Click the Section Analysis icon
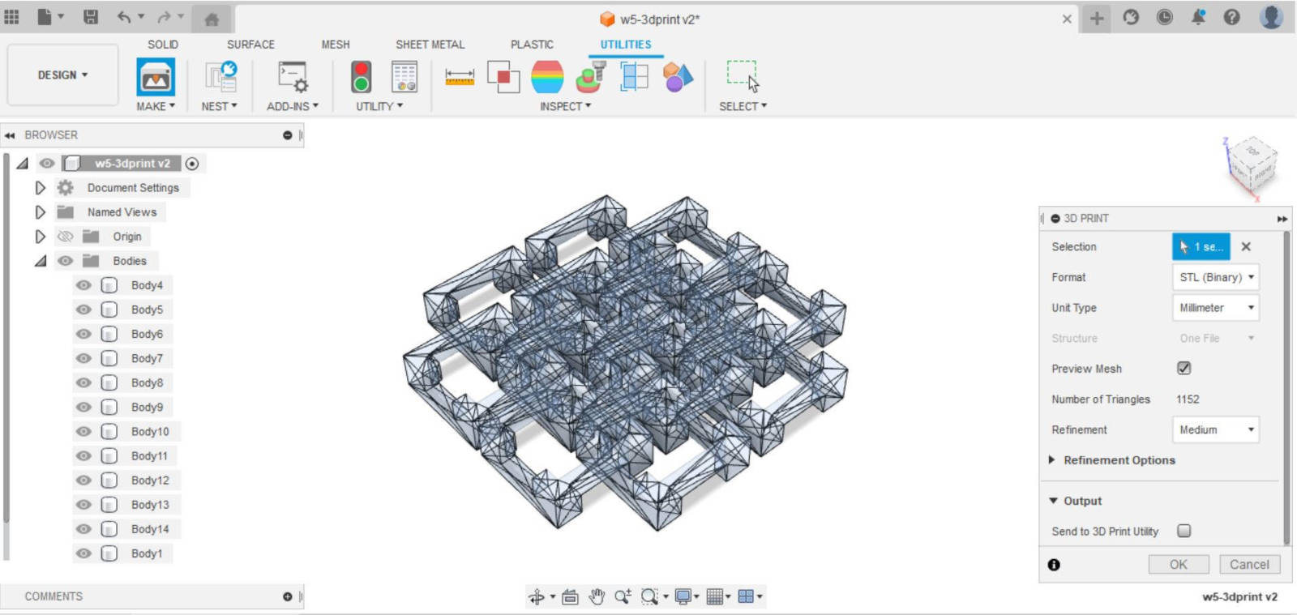This screenshot has height=615, width=1297. [634, 77]
